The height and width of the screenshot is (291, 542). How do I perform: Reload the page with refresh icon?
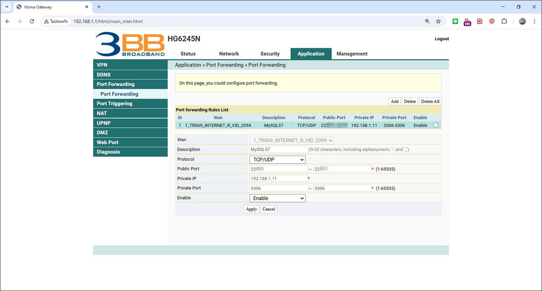32,21
